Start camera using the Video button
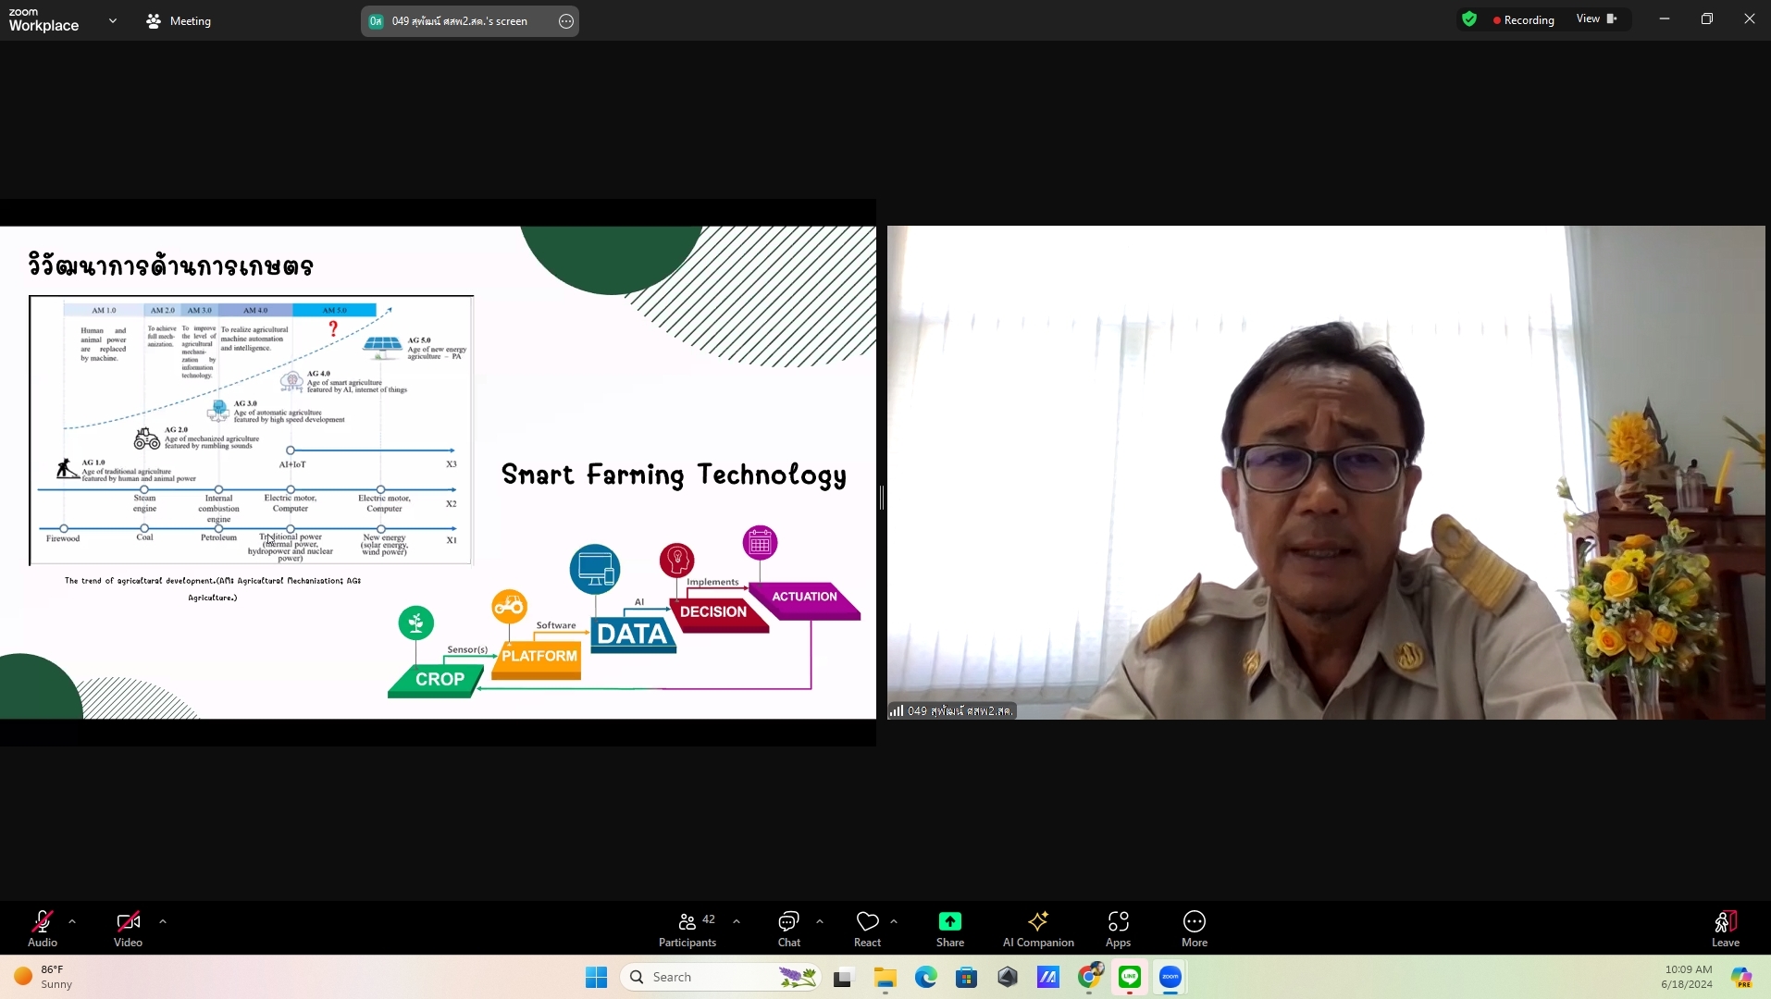Screen dimensions: 1771x999 point(128,928)
